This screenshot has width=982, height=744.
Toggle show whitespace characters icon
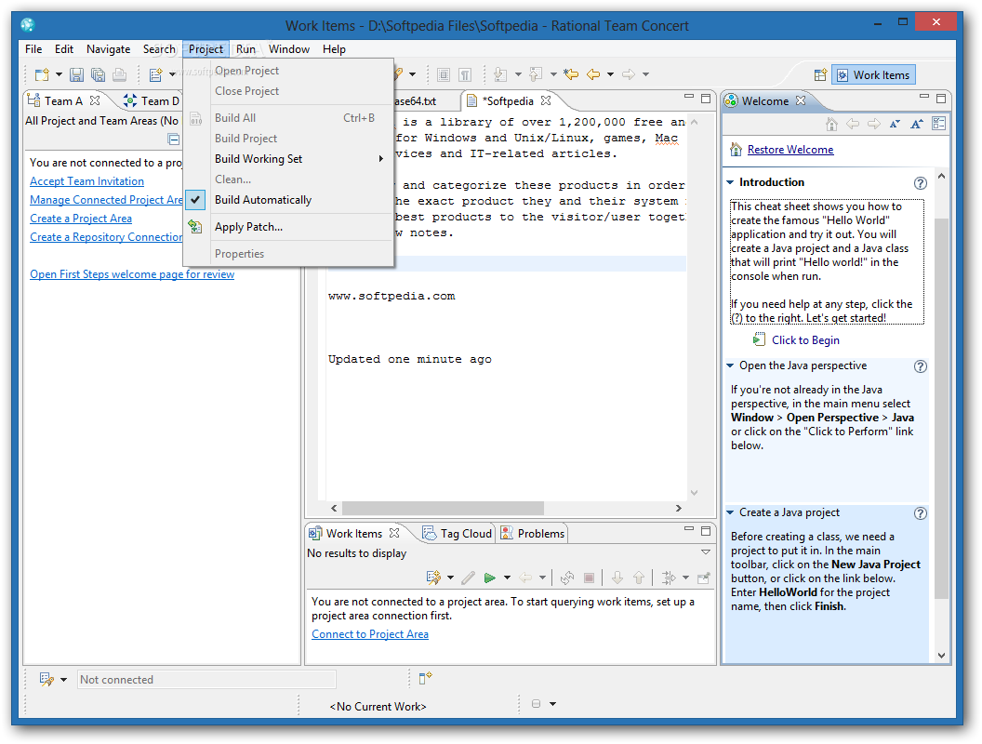tap(465, 74)
